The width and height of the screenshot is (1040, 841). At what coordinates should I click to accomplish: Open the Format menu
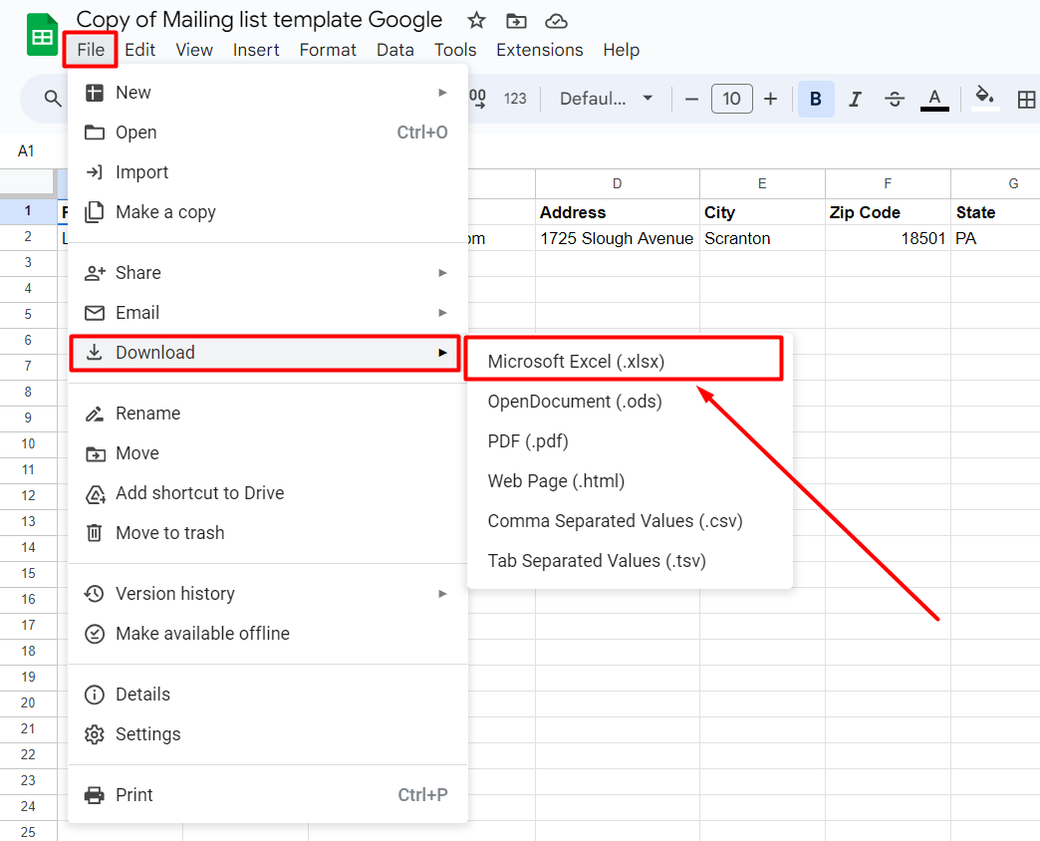(328, 50)
